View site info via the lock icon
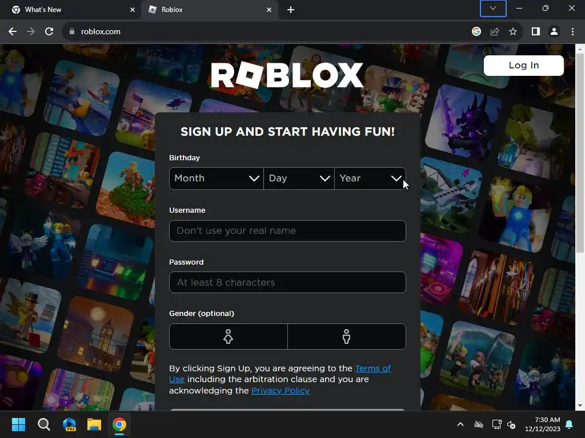 [x=72, y=32]
